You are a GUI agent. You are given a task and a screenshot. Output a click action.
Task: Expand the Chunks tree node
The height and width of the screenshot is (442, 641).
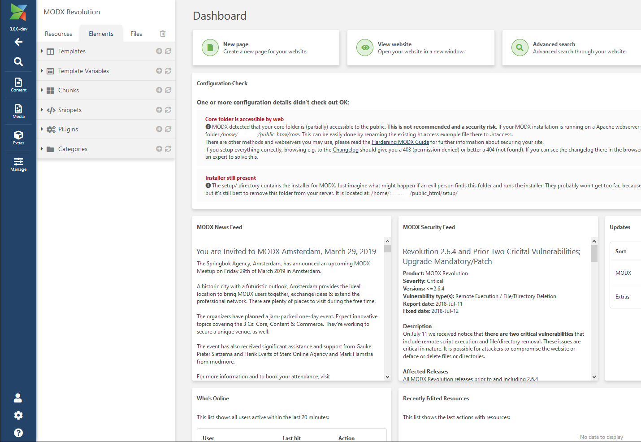coord(42,90)
